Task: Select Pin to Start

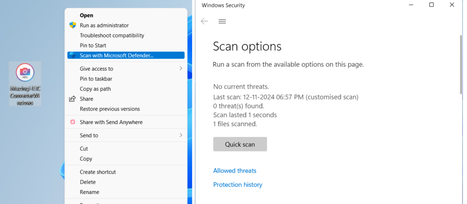Action: (93, 46)
